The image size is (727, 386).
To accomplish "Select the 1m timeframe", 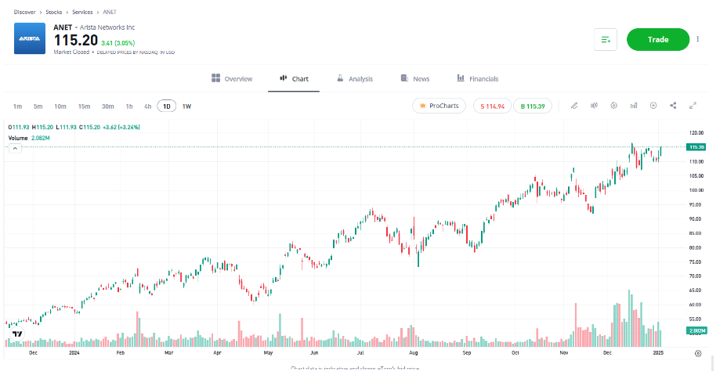I will 17,106.
